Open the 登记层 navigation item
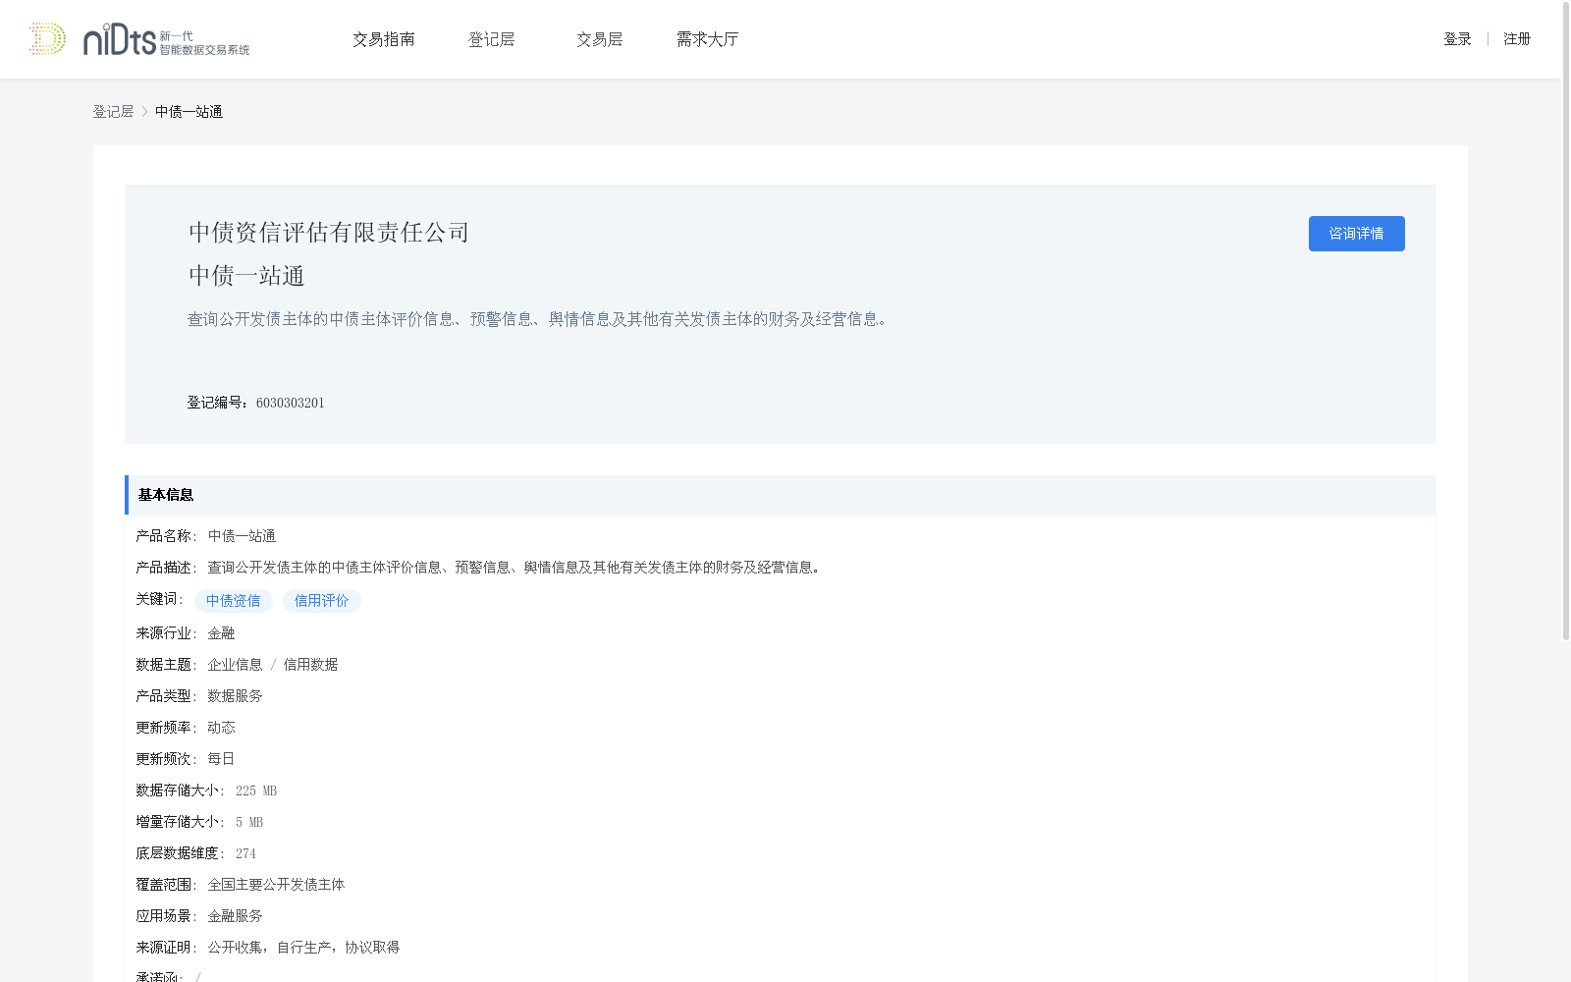 pos(492,39)
